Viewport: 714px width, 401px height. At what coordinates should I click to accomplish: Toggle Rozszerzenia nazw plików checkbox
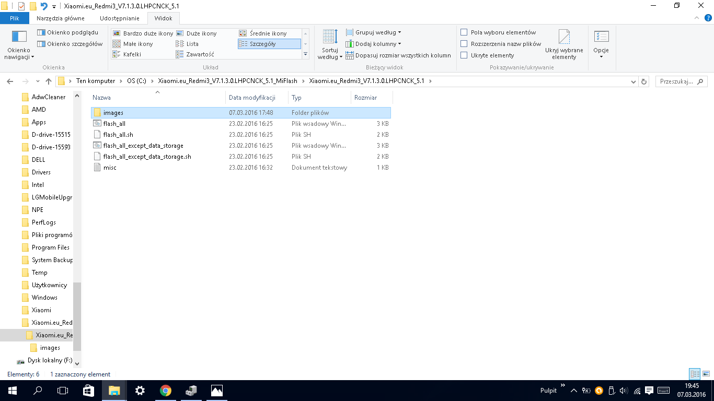(464, 44)
